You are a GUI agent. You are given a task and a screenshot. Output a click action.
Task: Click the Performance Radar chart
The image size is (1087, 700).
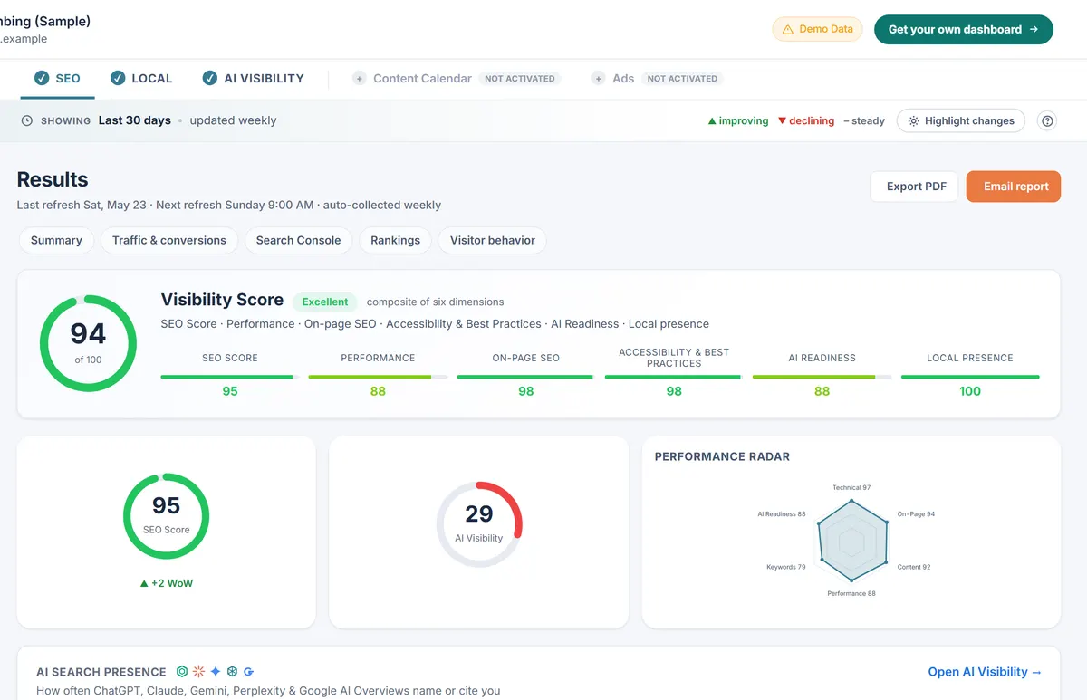pyautogui.click(x=851, y=541)
